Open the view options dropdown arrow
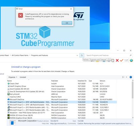Screen dimensions: 134x126 pyautogui.click(x=126, y=77)
